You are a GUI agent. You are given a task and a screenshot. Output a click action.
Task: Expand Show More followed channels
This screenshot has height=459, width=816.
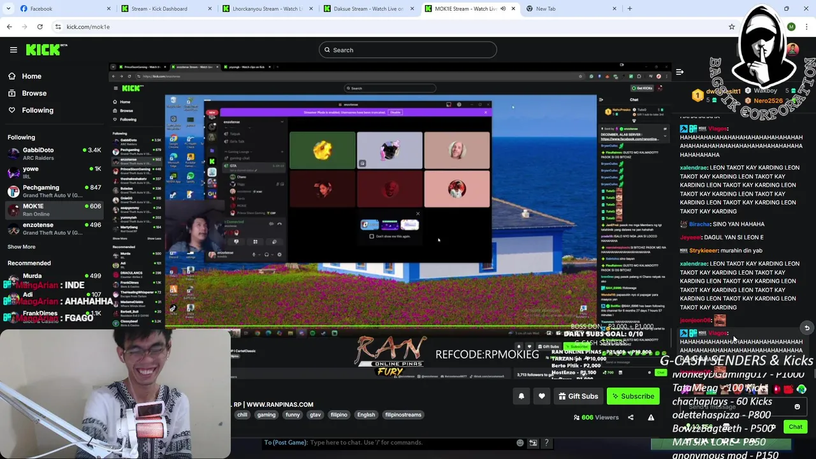pos(22,247)
